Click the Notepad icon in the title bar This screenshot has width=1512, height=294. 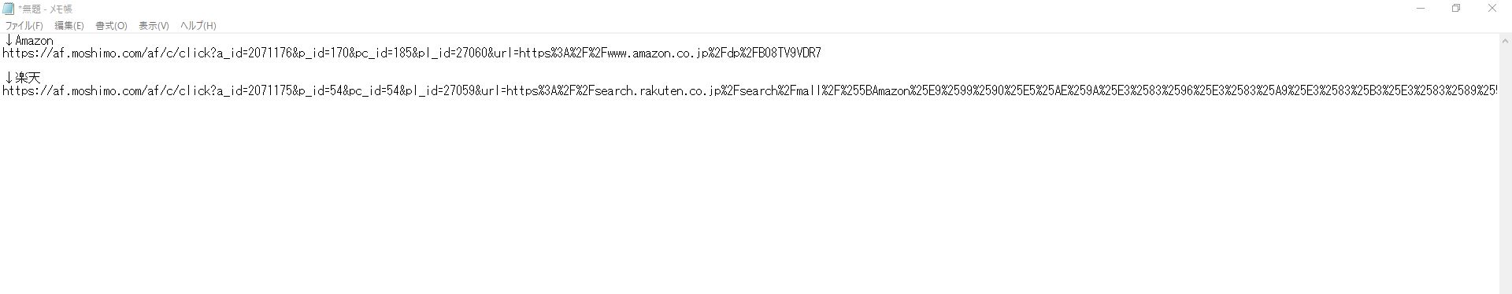pos(9,9)
